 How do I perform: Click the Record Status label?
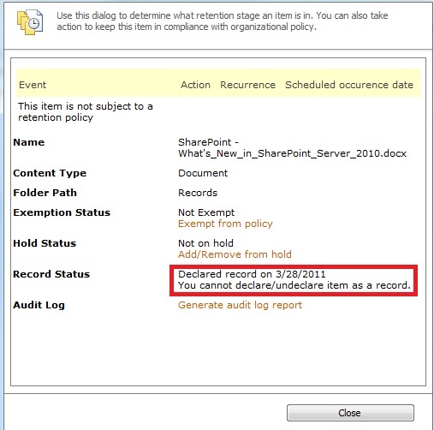click(x=51, y=274)
